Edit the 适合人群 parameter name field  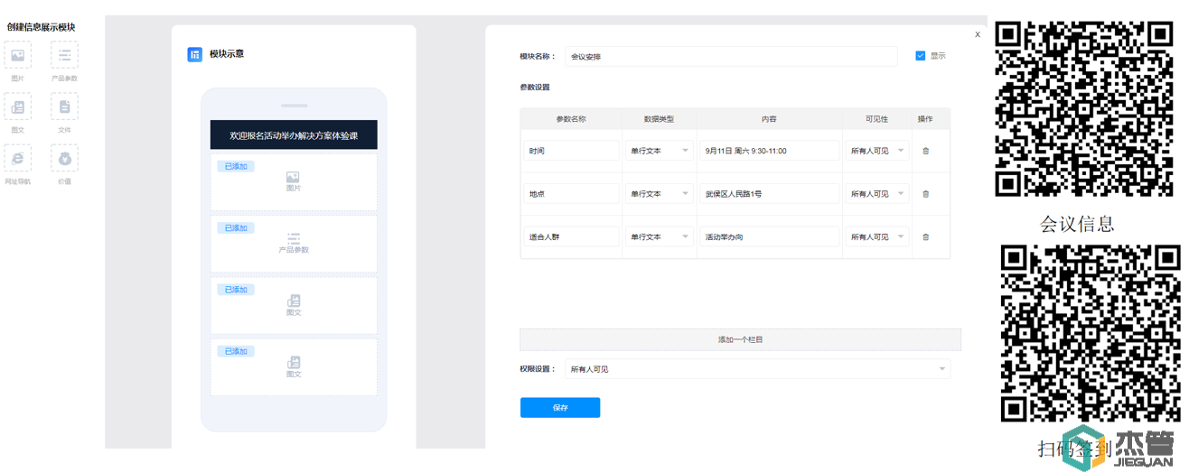click(x=571, y=237)
